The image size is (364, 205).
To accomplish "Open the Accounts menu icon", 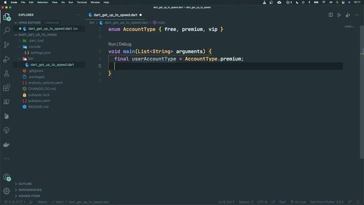I will point(6,177).
